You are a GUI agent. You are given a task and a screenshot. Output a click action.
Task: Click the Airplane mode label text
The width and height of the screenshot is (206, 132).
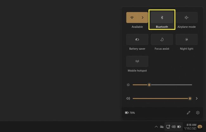point(187,27)
